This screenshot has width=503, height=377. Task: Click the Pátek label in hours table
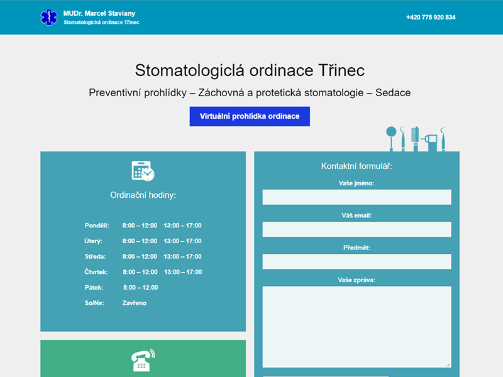[x=94, y=288]
